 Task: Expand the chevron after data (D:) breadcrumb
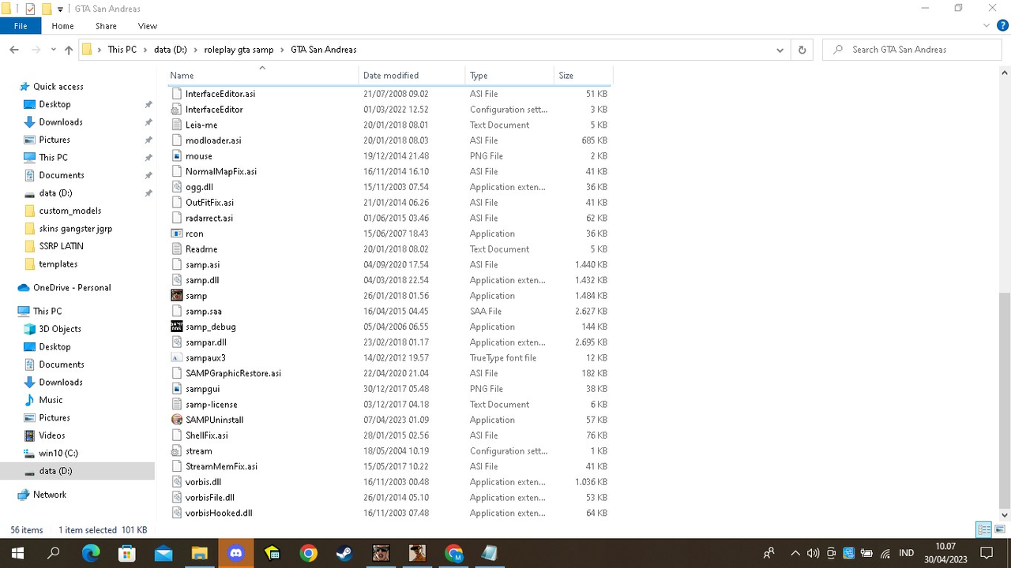(x=196, y=50)
